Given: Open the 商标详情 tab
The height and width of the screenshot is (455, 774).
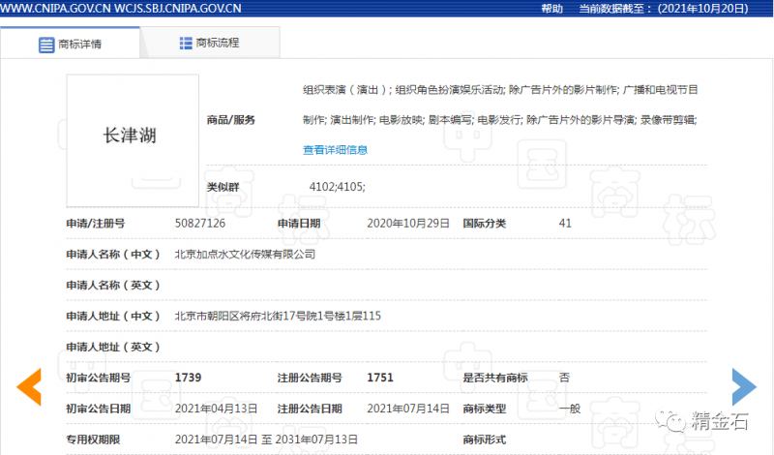Looking at the screenshot, I should [x=70, y=44].
